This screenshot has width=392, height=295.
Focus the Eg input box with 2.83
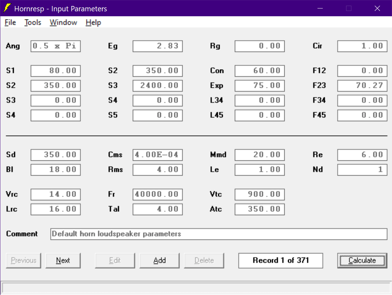click(x=158, y=46)
